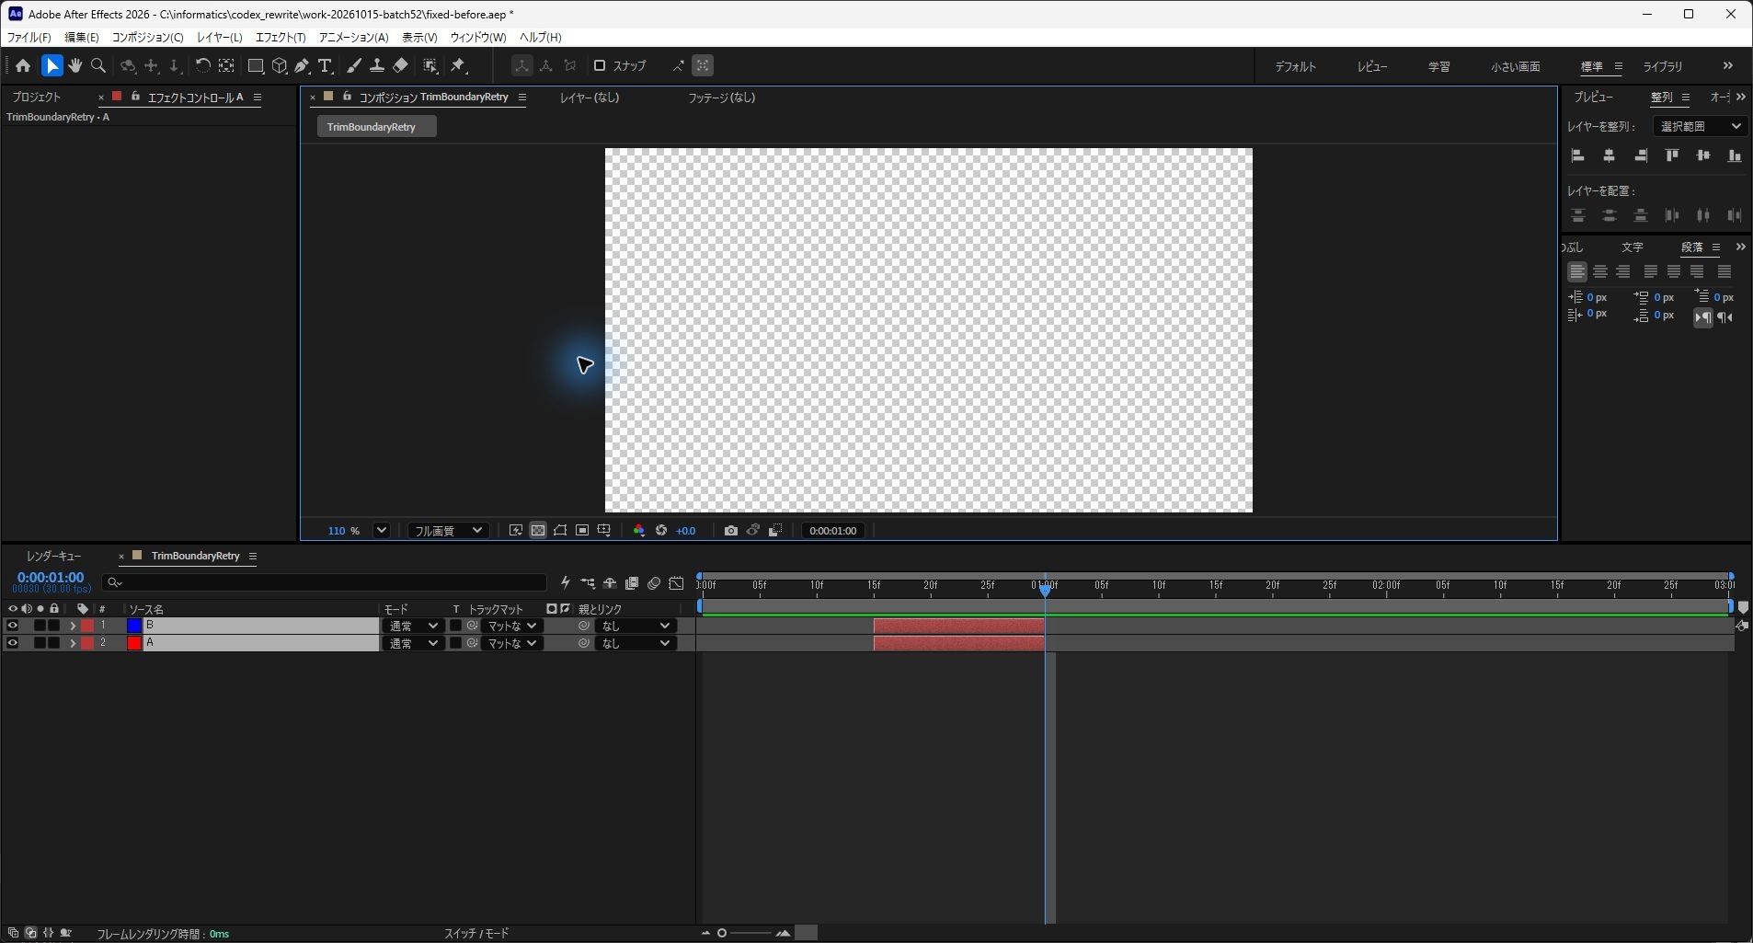Hide layer B with its eye icon
Image resolution: width=1753 pixels, height=943 pixels.
click(12, 626)
